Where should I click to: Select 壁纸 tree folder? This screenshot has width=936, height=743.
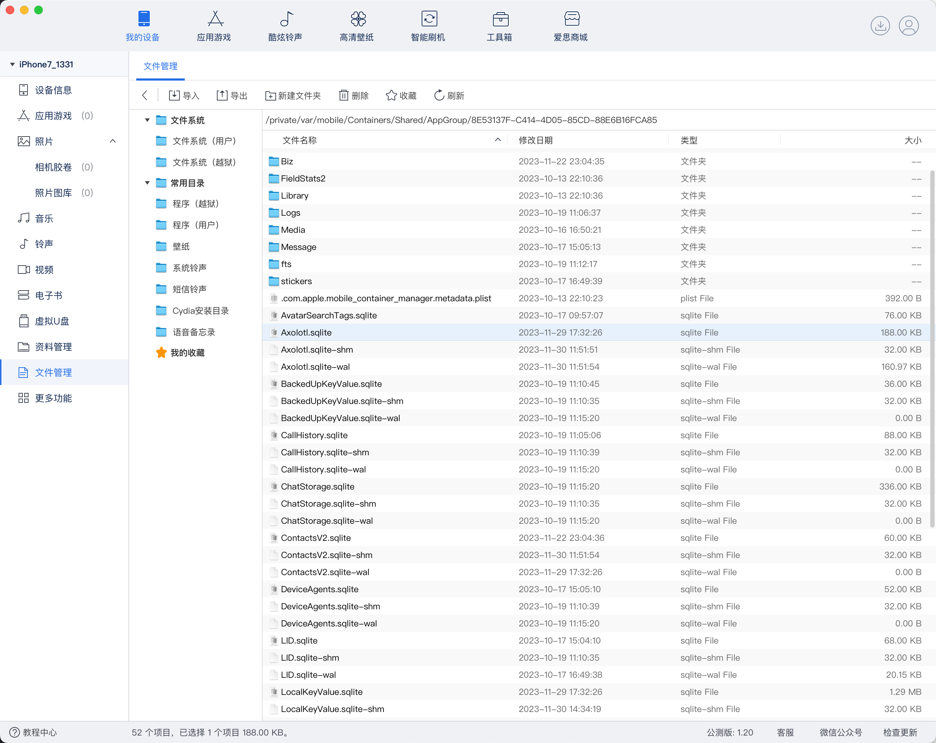pos(173,246)
